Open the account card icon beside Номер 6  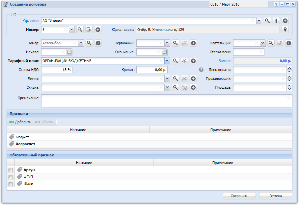pyautogui.click(x=89, y=30)
